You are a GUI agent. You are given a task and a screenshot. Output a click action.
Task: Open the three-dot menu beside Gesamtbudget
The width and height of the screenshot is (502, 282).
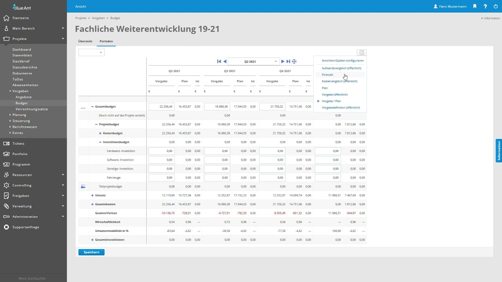83,107
